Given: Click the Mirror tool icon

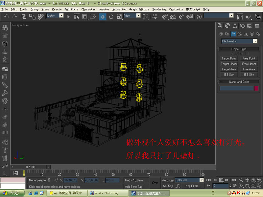Looking at the screenshot, I should coord(240,17).
